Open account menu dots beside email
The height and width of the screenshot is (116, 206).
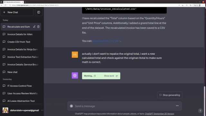[x=42, y=110]
